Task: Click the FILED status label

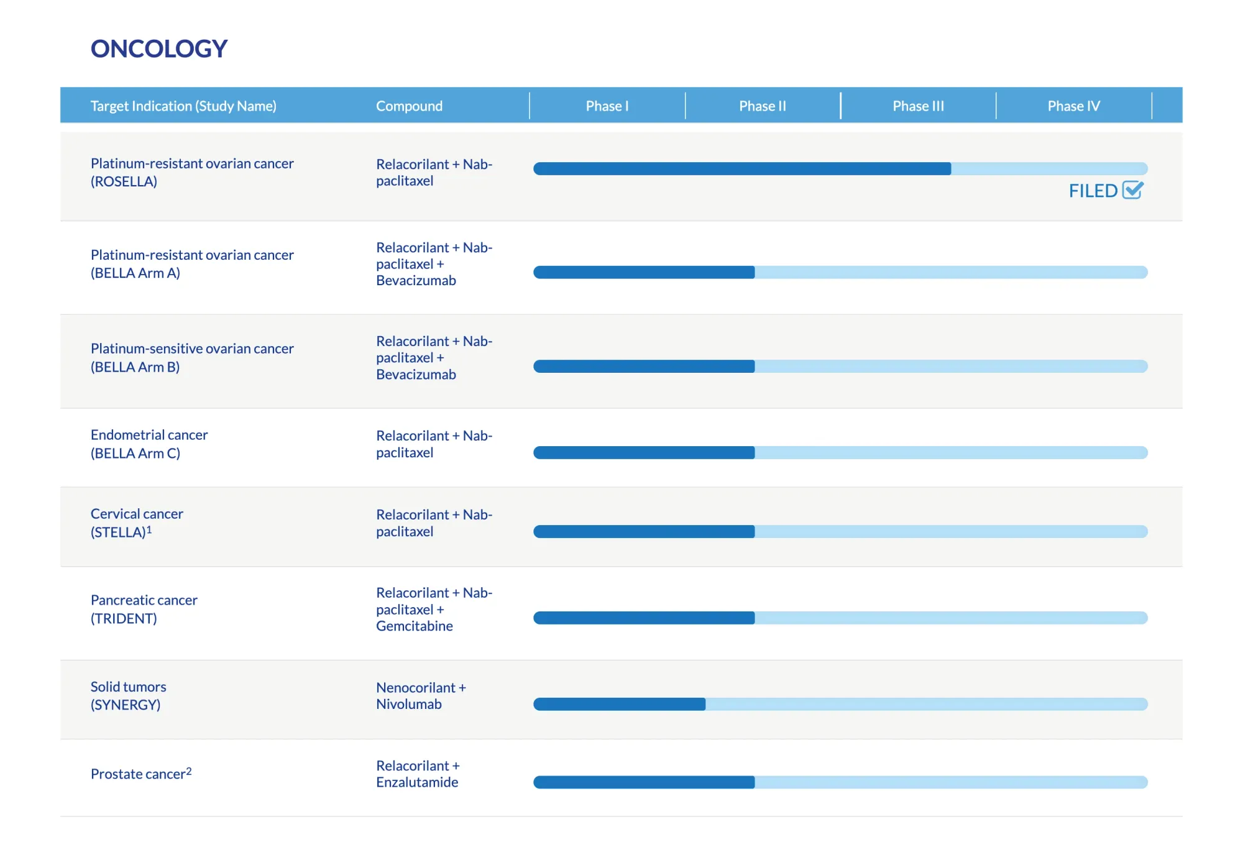Action: point(1093,191)
